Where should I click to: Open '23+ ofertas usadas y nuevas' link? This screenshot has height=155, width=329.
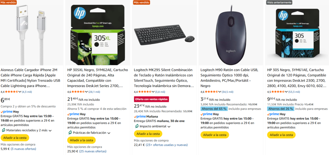pos(166,145)
